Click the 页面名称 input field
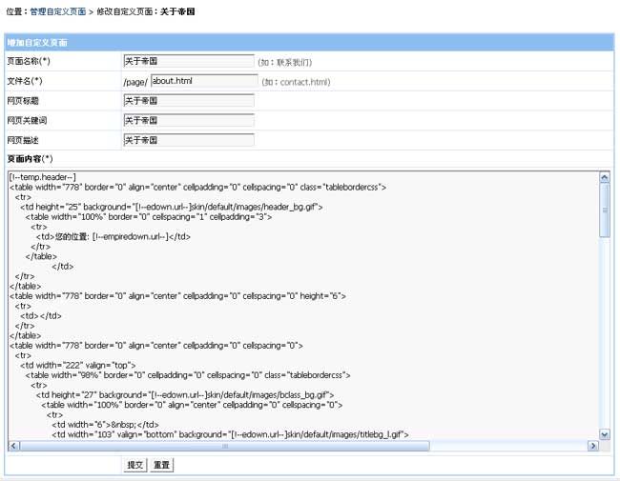The width and height of the screenshot is (620, 481). [188, 62]
